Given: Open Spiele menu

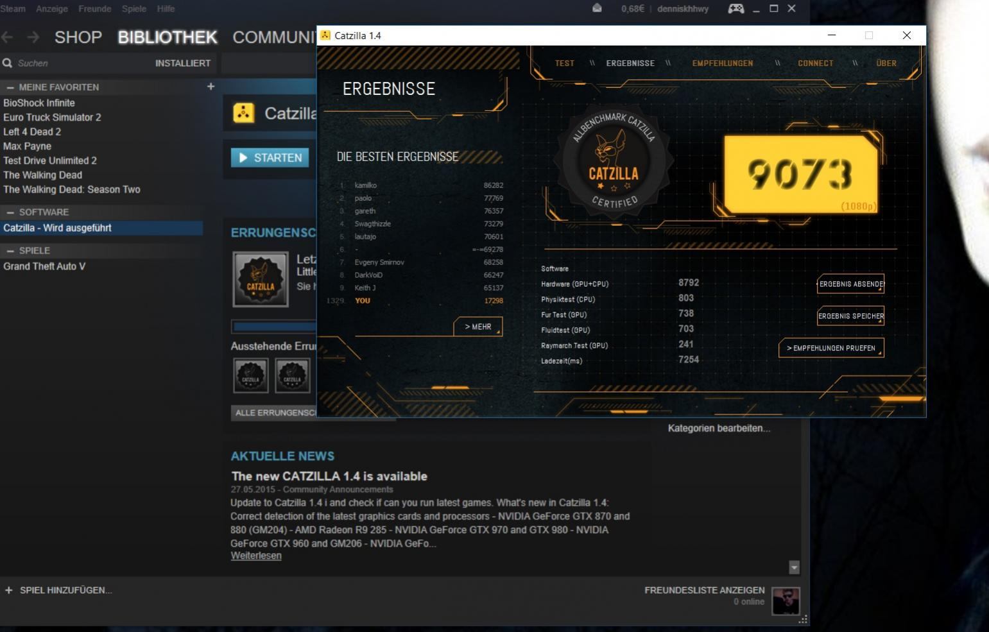Looking at the screenshot, I should [x=134, y=9].
